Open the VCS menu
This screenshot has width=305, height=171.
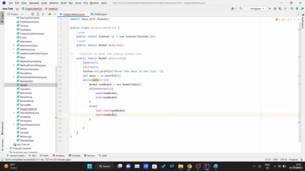pyautogui.click(x=85, y=3)
